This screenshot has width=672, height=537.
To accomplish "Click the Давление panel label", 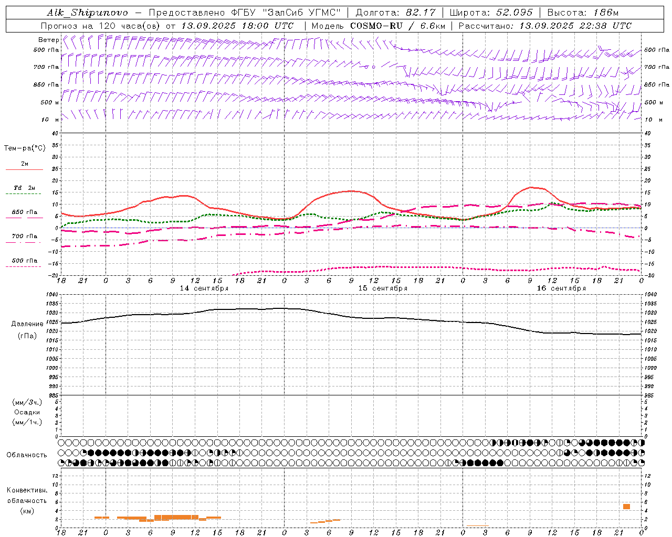I will click(27, 324).
